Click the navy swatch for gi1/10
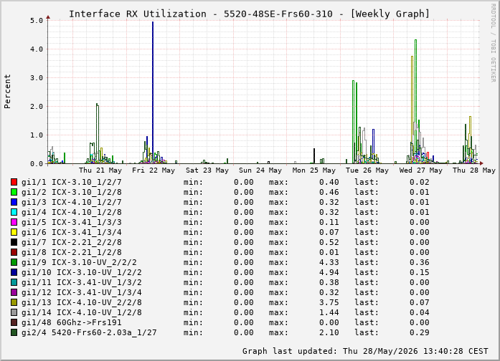This screenshot has height=361, width=500. [14, 272]
